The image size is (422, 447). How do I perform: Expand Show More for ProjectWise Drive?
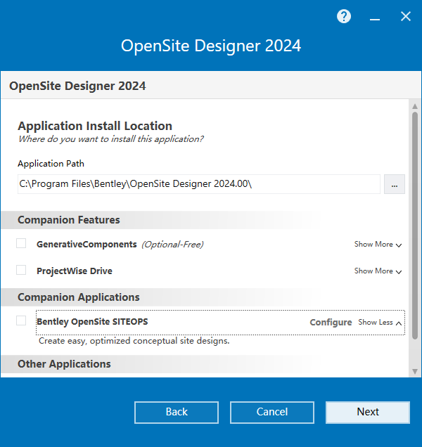point(378,271)
